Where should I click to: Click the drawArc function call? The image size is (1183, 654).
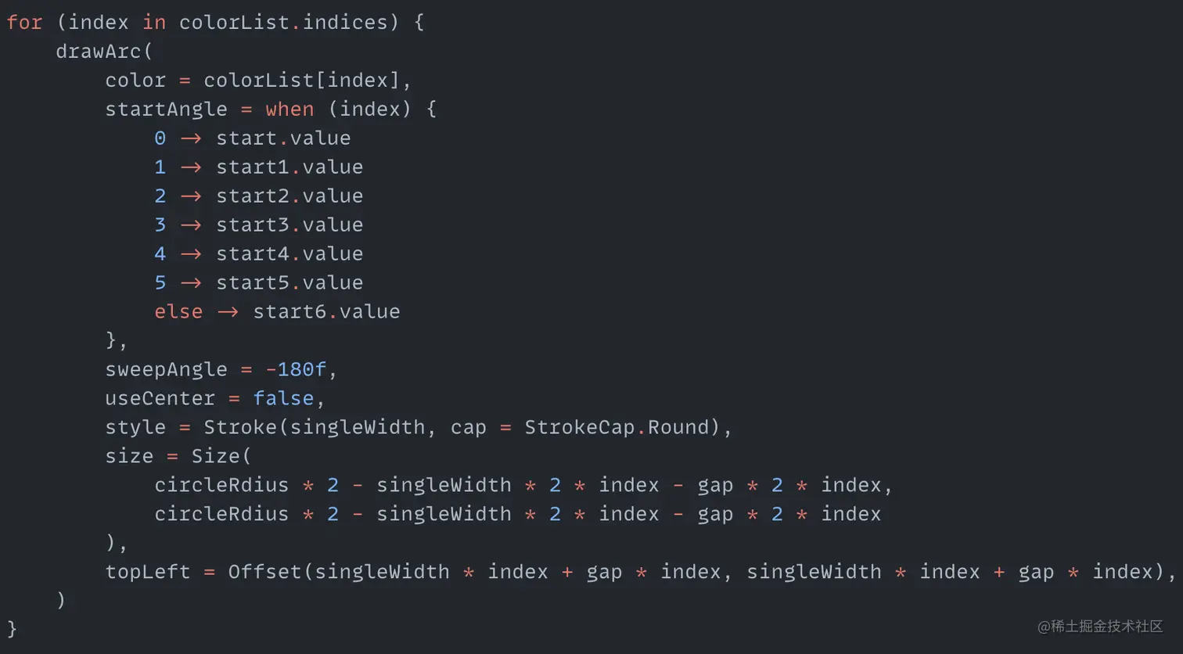(99, 52)
